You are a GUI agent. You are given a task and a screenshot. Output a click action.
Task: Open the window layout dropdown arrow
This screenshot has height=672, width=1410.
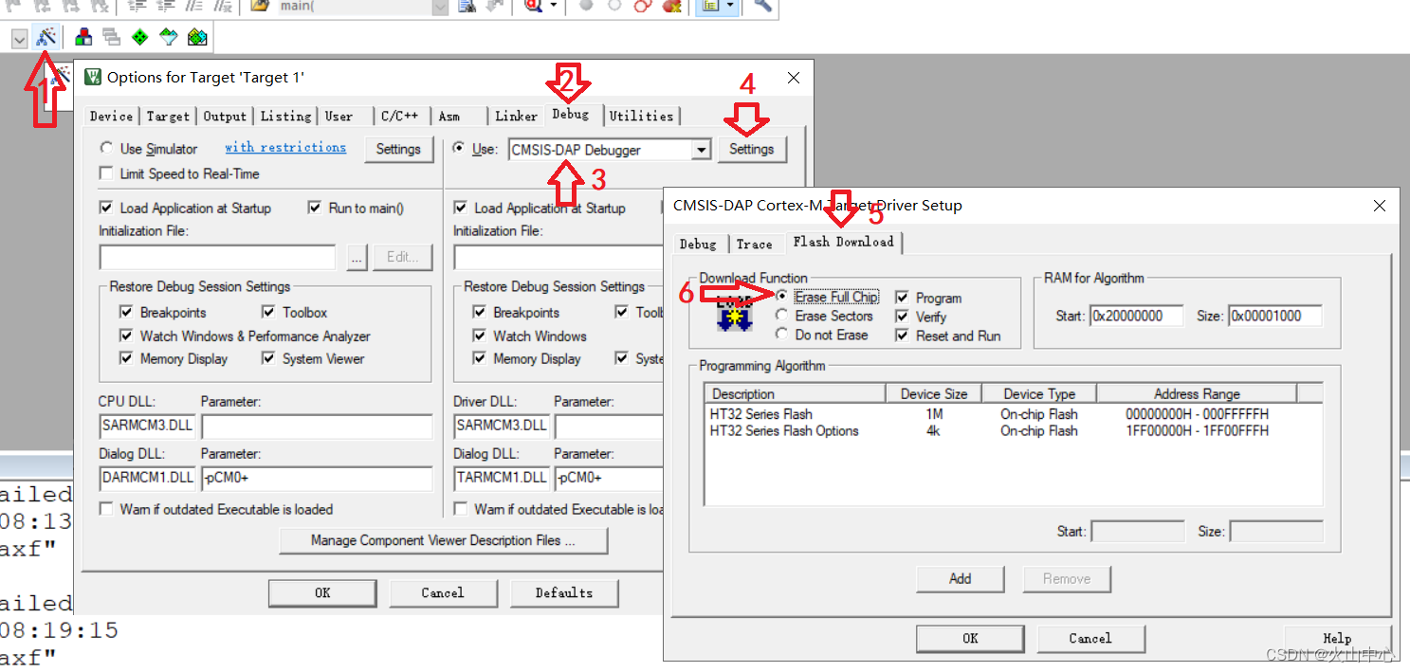(728, 8)
